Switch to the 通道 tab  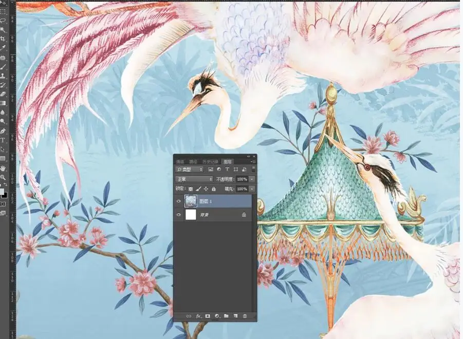pos(180,162)
